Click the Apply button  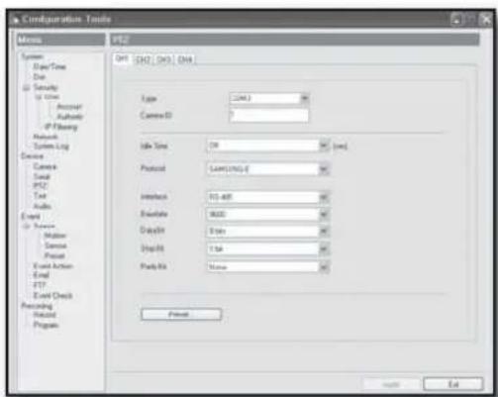pos(392,384)
